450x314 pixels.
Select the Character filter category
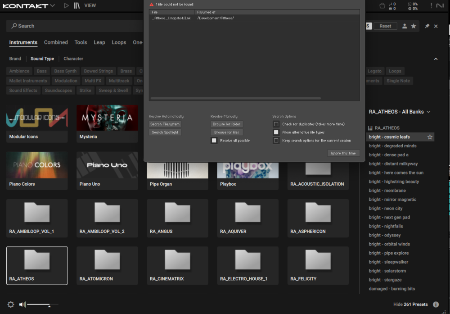click(x=73, y=59)
